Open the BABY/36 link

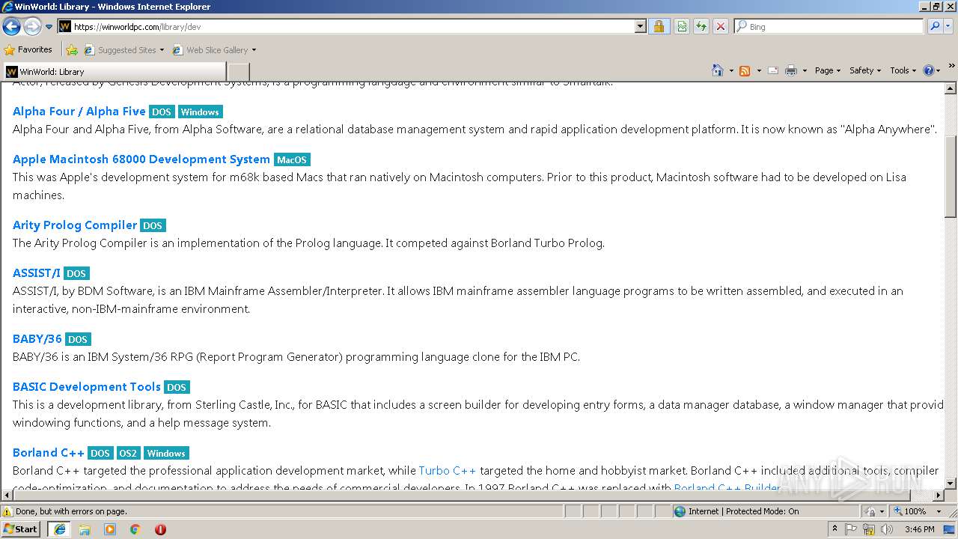tap(37, 338)
